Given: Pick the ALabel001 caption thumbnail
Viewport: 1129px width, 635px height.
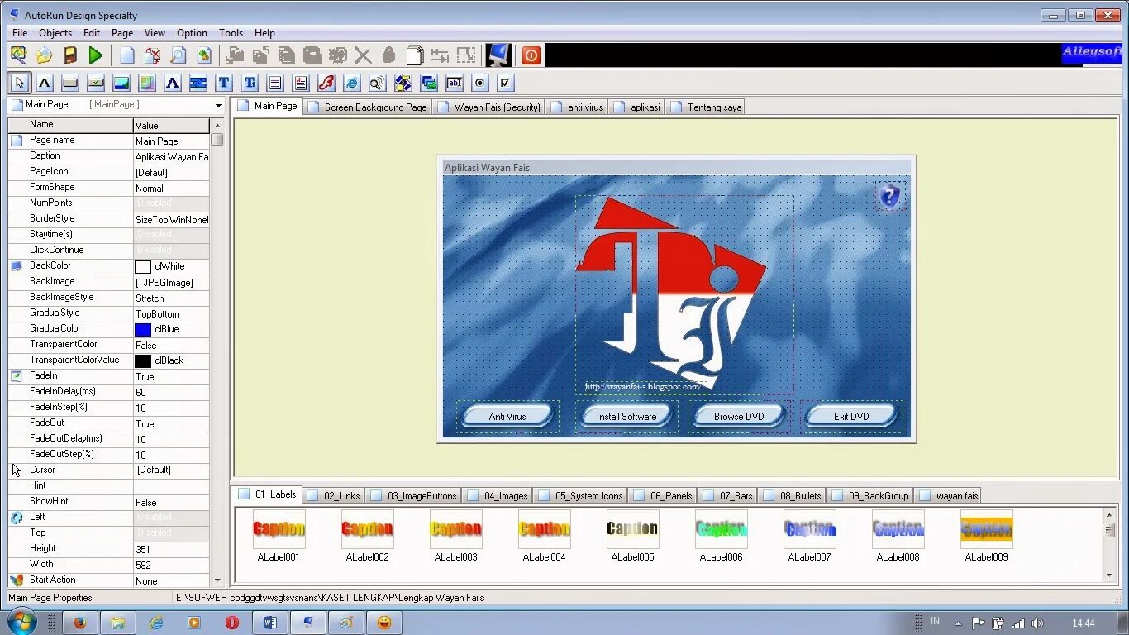Looking at the screenshot, I should pos(279,529).
